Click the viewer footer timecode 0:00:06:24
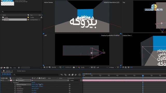Screen dimensions: 166x93 [68, 67]
